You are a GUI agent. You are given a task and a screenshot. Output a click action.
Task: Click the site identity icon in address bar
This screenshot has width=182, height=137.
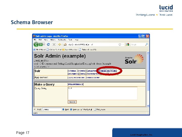(65, 44)
